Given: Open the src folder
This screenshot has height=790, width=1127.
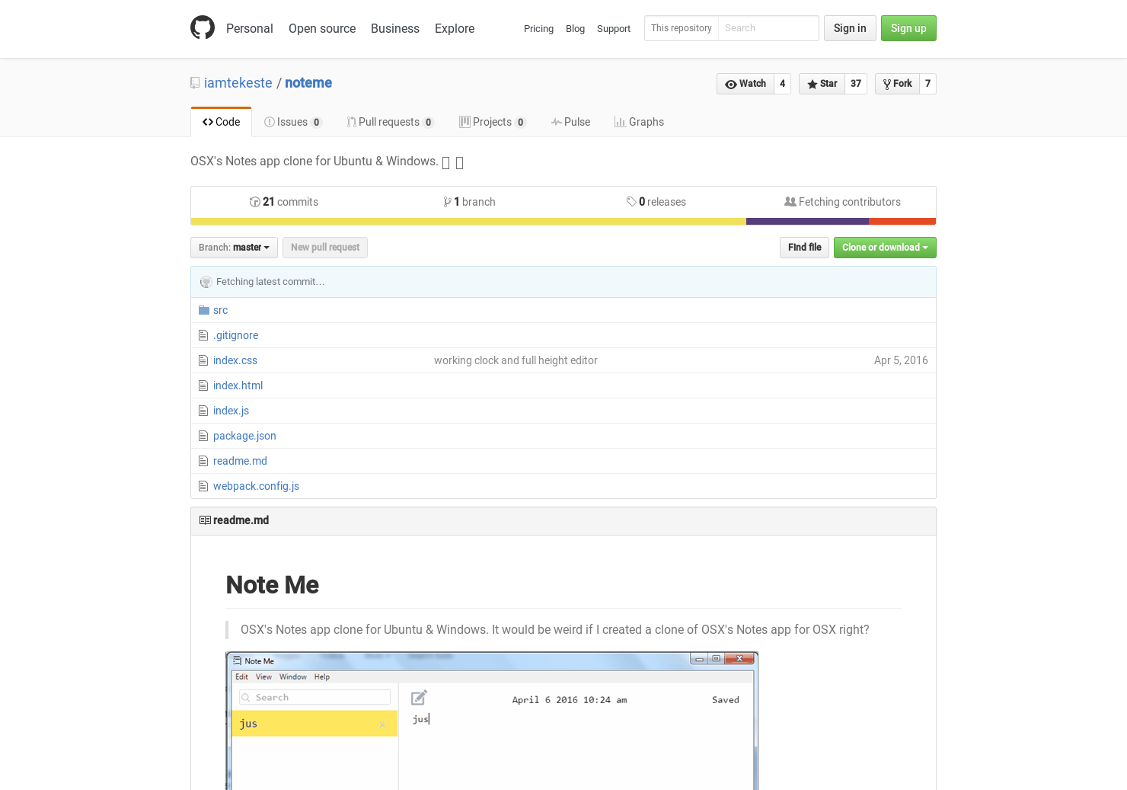Looking at the screenshot, I should pyautogui.click(x=220, y=310).
